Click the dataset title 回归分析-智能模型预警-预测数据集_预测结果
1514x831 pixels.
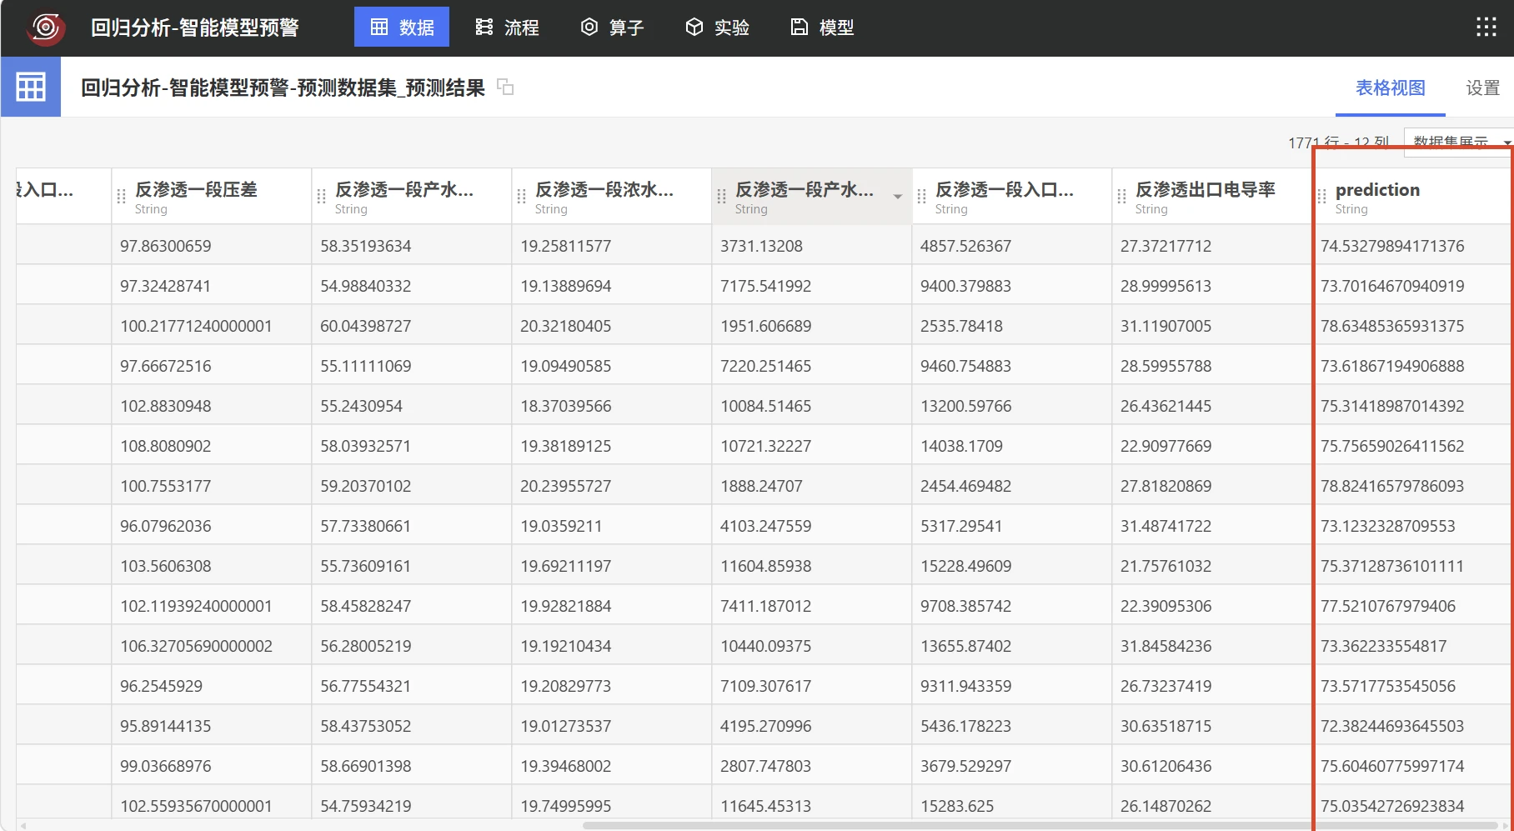(283, 88)
